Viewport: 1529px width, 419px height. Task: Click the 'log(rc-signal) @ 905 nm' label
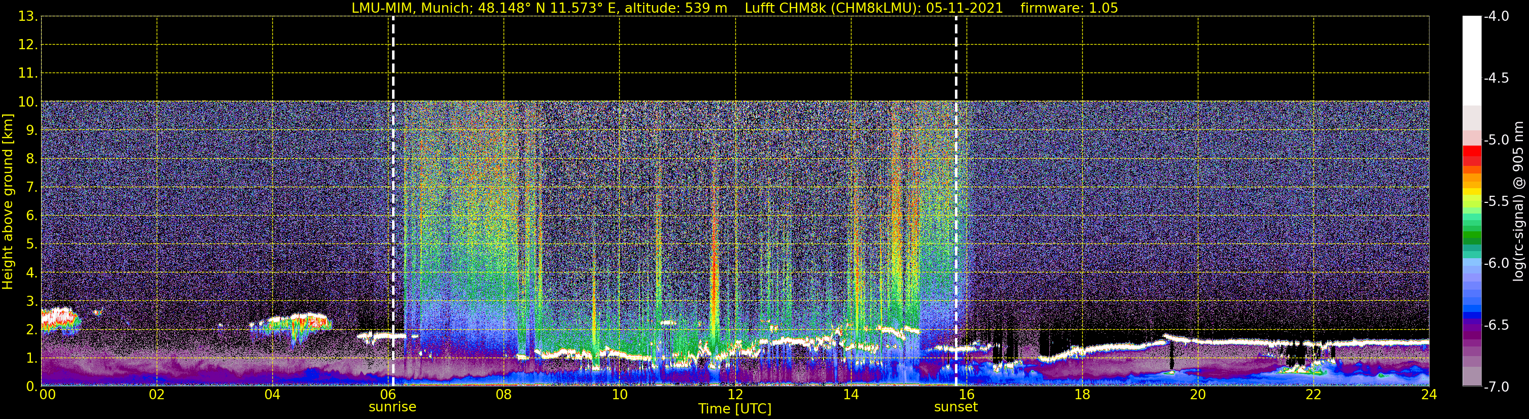pos(1518,201)
